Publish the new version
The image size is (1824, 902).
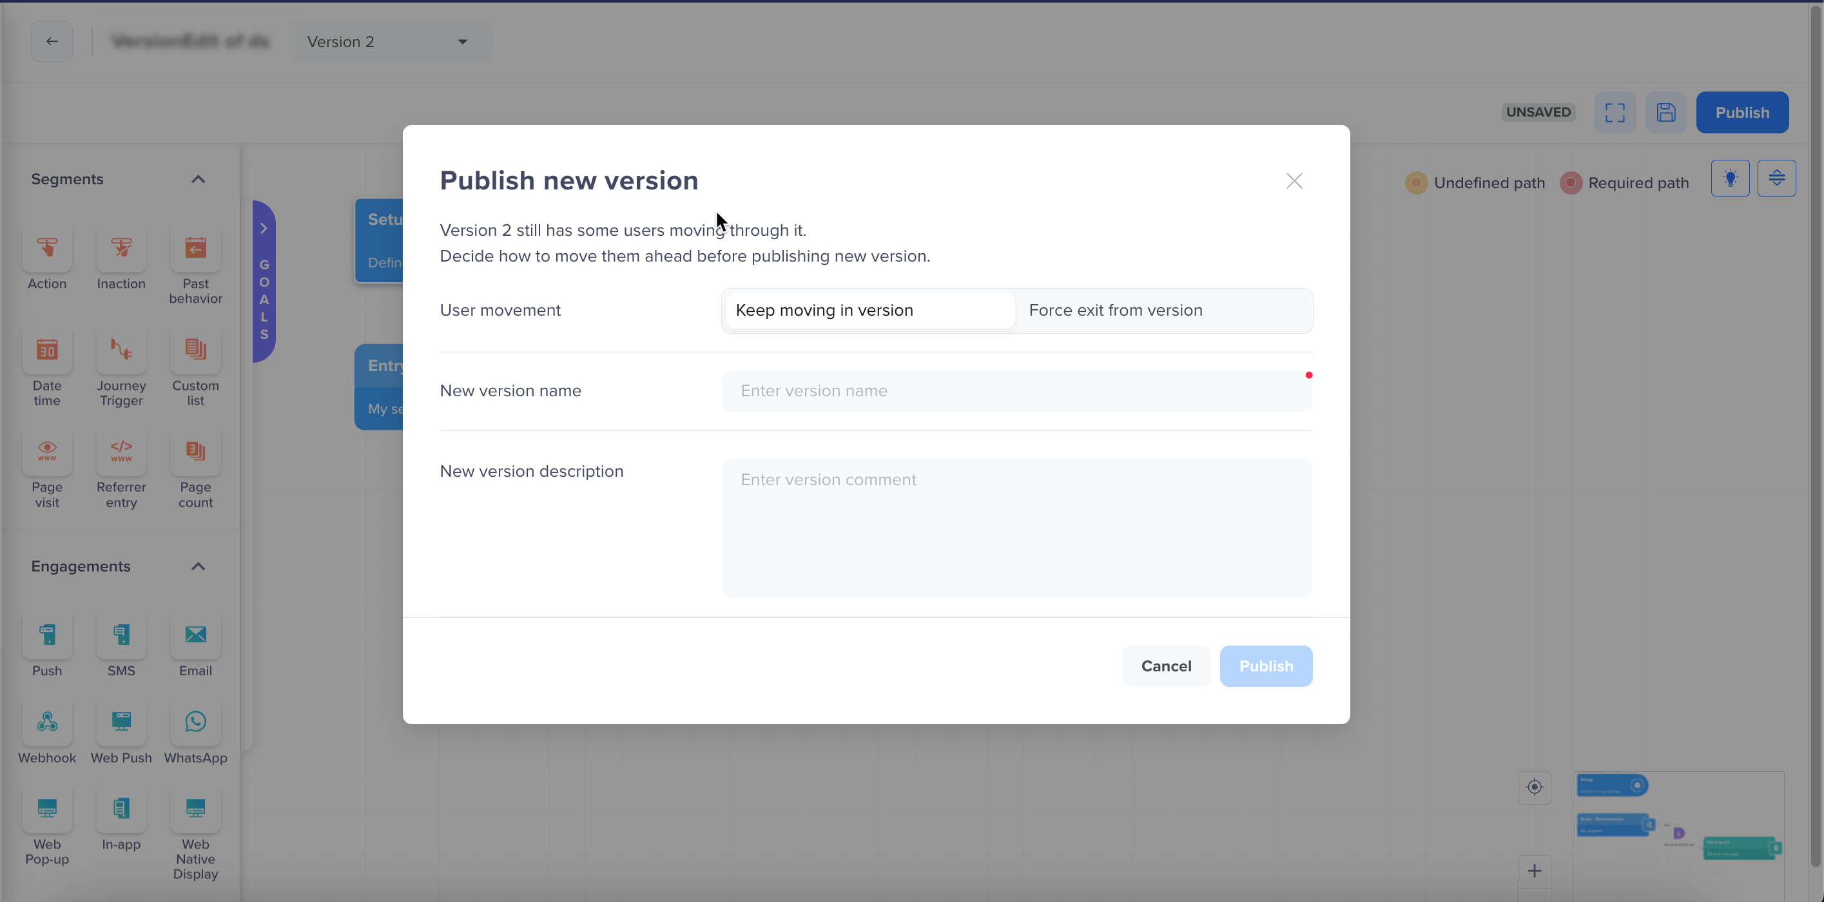(1266, 666)
